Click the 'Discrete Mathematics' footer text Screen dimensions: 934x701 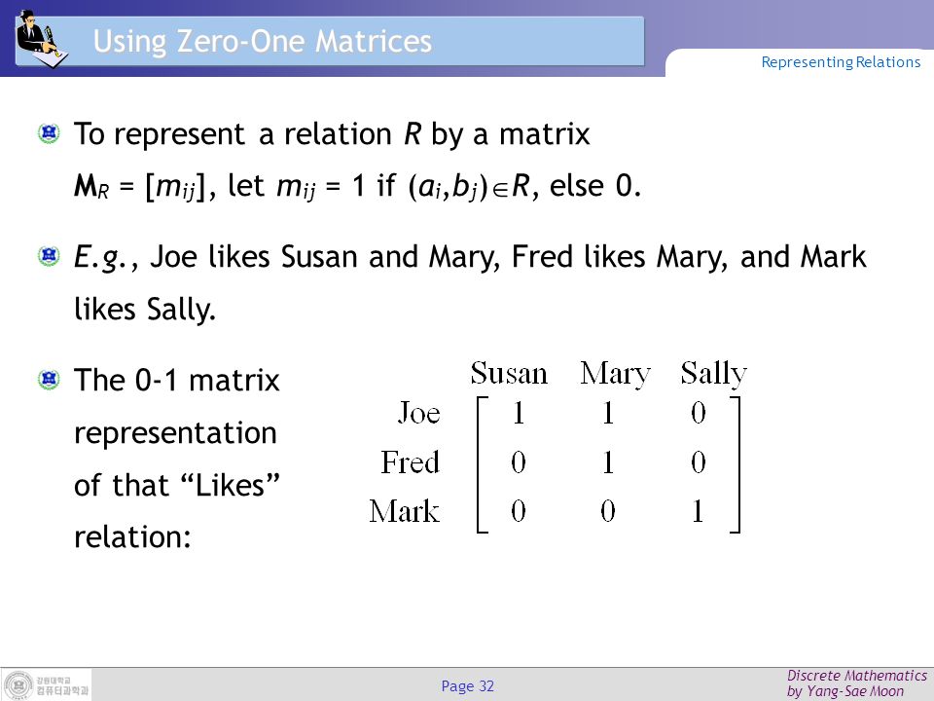coord(857,676)
